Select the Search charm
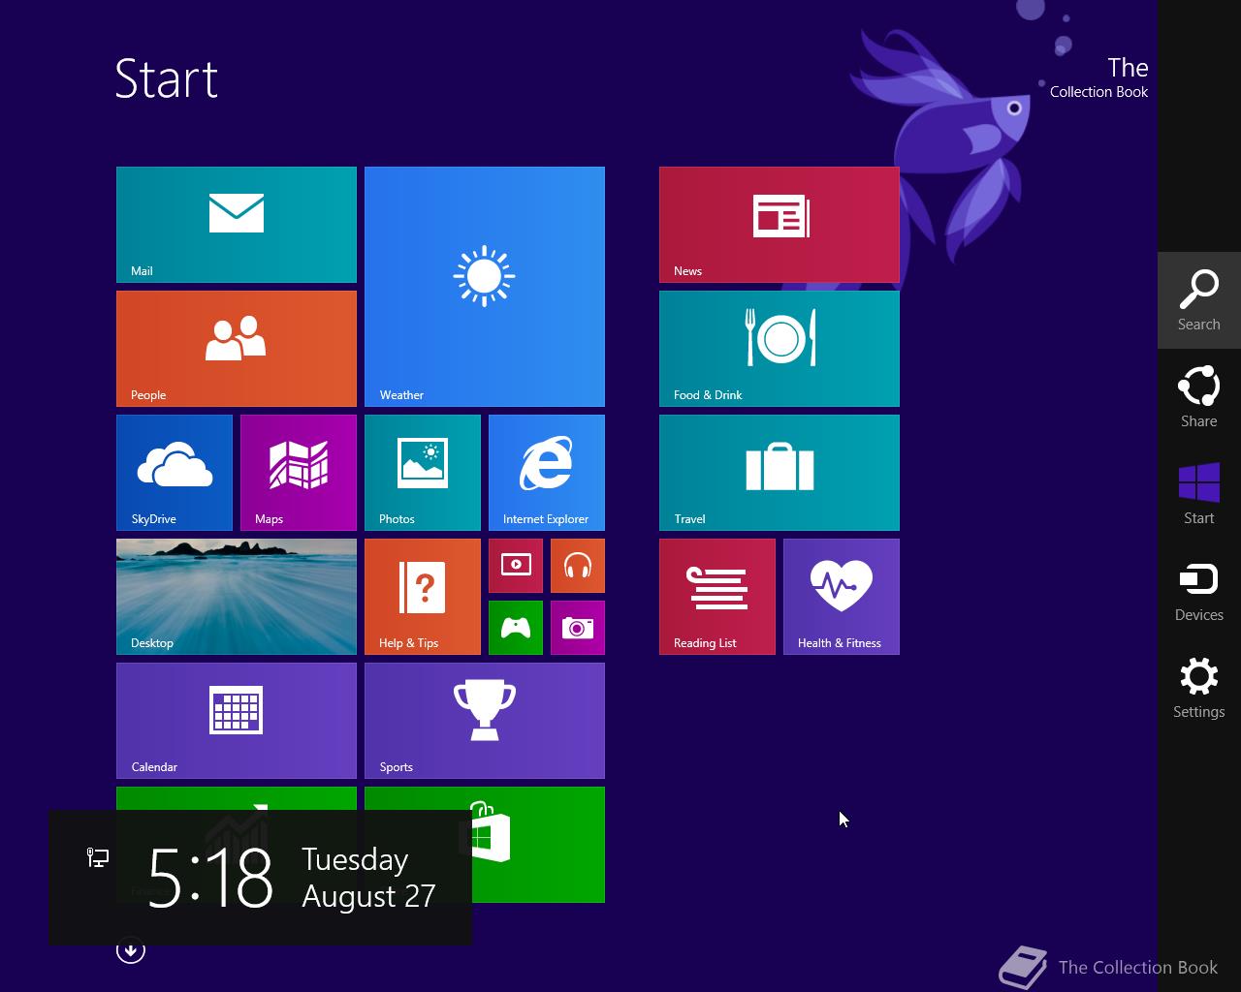Image resolution: width=1241 pixels, height=992 pixels. coord(1199,300)
